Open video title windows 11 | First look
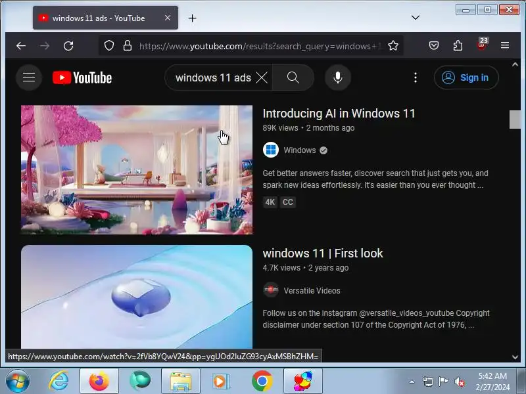 [323, 253]
